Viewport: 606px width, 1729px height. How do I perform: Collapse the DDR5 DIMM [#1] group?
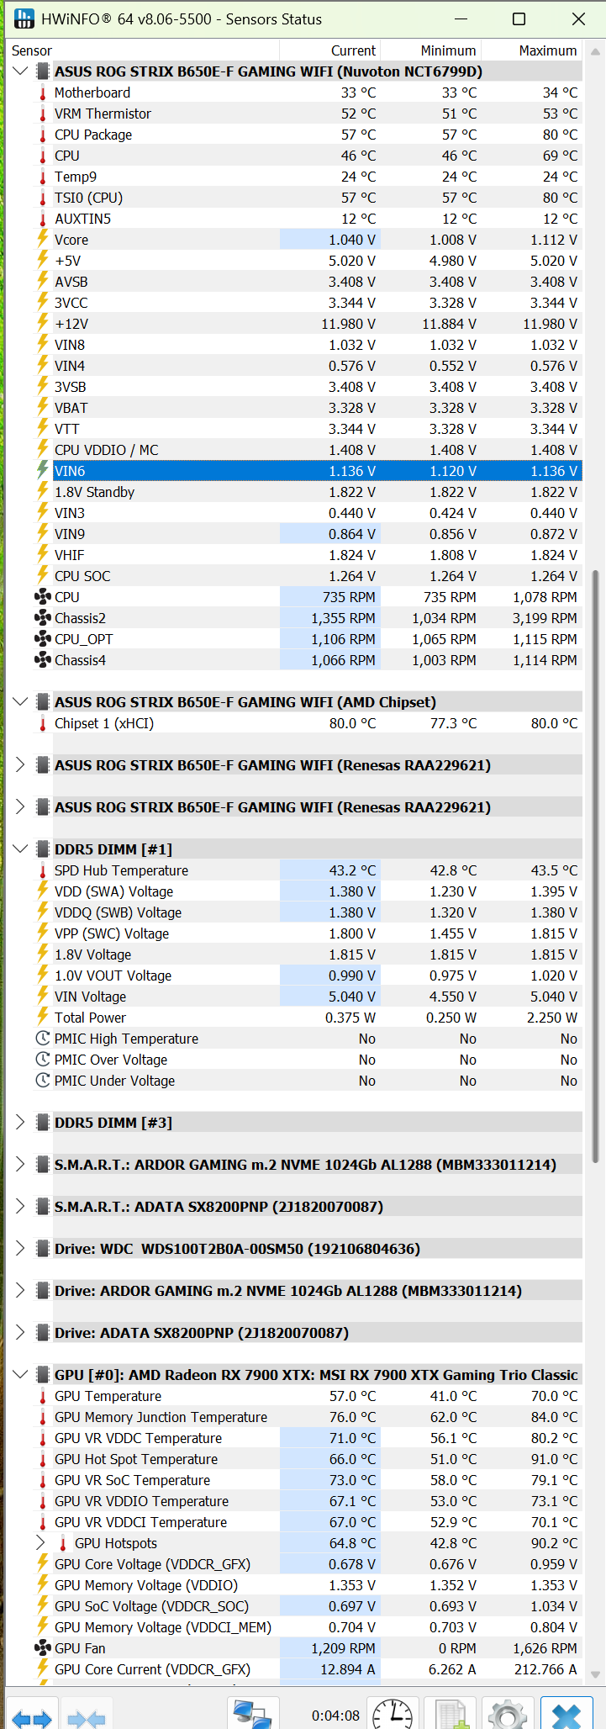pyautogui.click(x=21, y=849)
